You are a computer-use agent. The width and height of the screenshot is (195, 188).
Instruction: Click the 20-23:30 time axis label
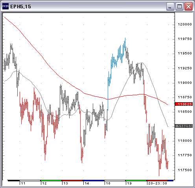[x=158, y=183]
